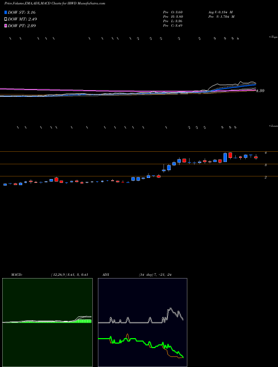Click the Avg V average volume value
This screenshot has height=367, width=278.
(220, 12)
